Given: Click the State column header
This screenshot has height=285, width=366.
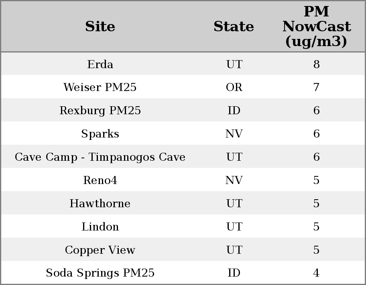Looking at the screenshot, I should [234, 26].
